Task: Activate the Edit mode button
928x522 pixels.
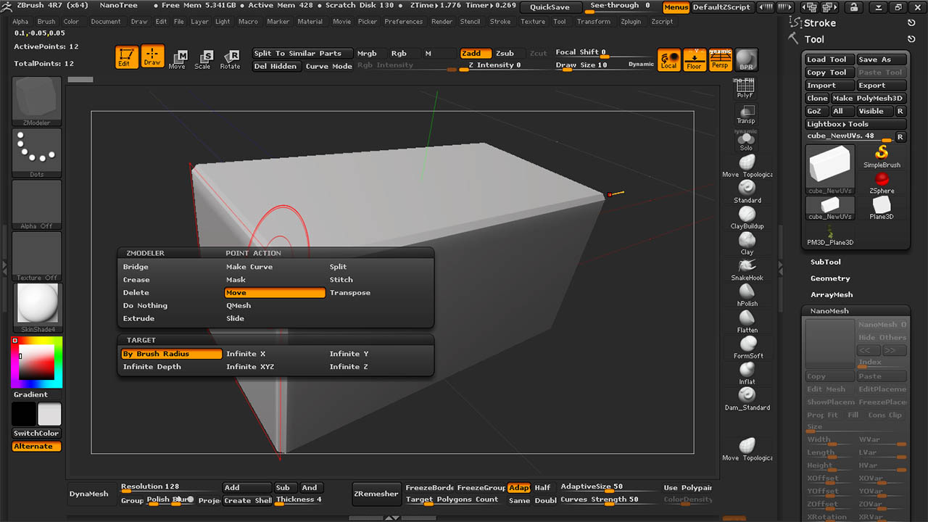Action: click(x=127, y=57)
